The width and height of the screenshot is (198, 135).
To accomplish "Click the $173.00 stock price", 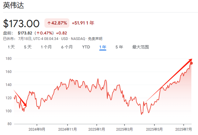I will [21, 23].
